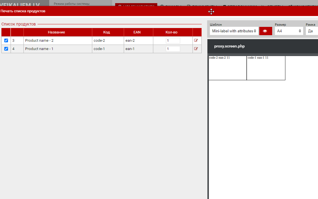Screen dimensions: 318x199
Task: Edit the Product name - 2 row
Action: coord(196,41)
